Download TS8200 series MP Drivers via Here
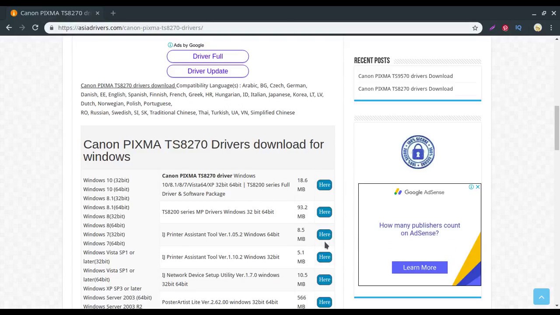 point(325,212)
